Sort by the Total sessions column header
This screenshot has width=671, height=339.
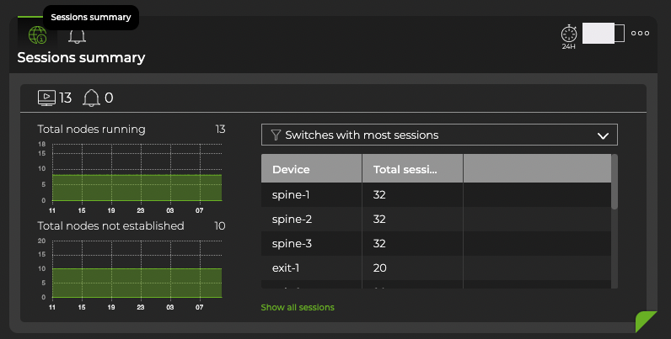tap(412, 169)
